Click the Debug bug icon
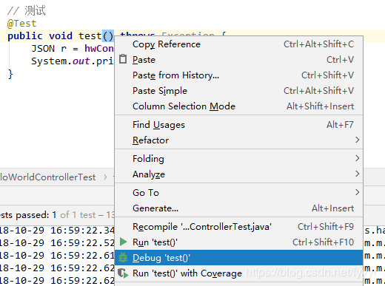This screenshot has height=286, width=385. click(x=123, y=258)
